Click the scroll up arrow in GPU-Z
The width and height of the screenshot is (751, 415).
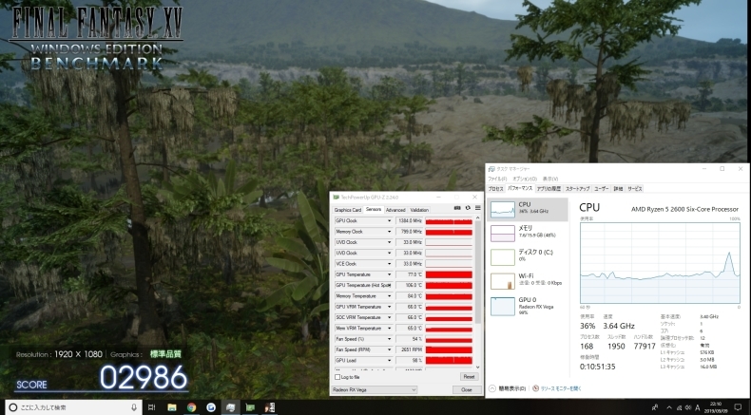tap(477, 217)
